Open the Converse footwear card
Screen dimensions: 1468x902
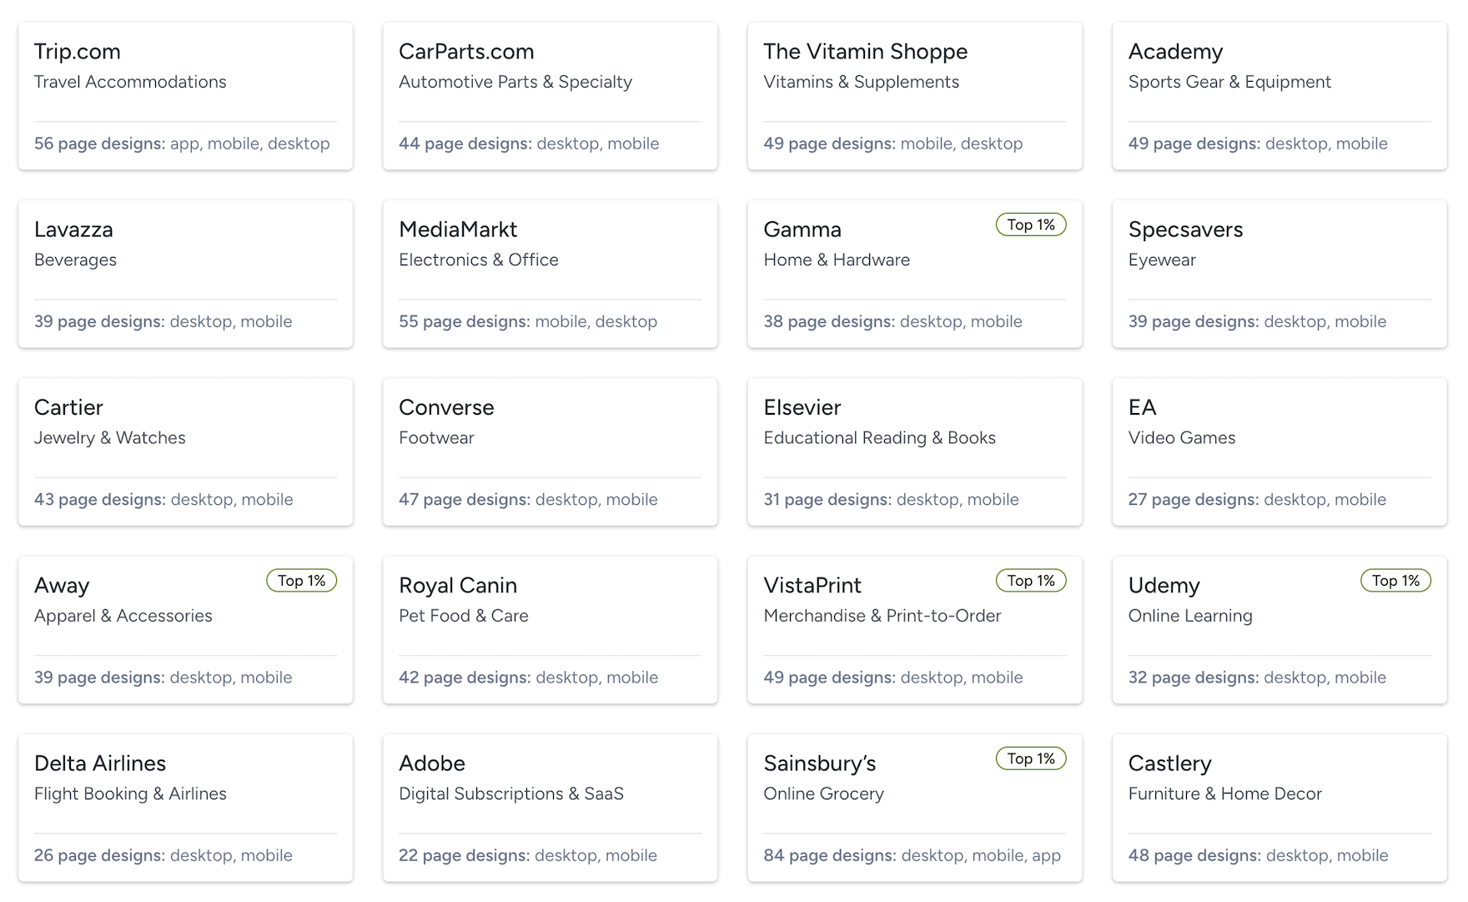tap(550, 451)
